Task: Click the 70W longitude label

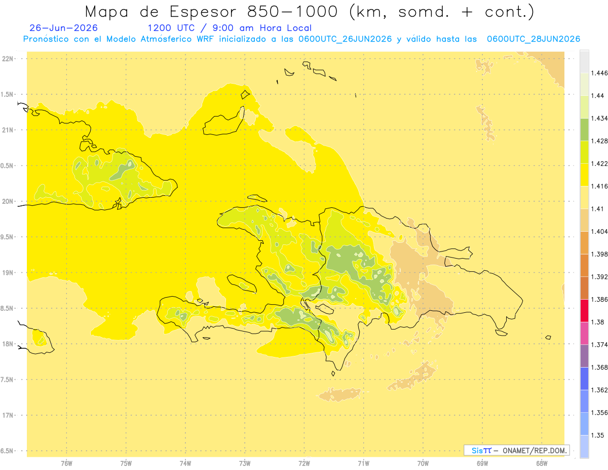Action: click(x=423, y=463)
